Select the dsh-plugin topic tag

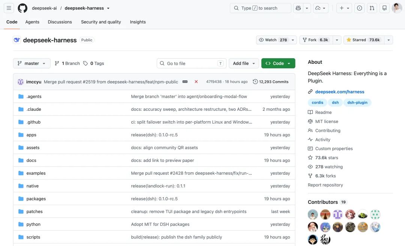(357, 103)
